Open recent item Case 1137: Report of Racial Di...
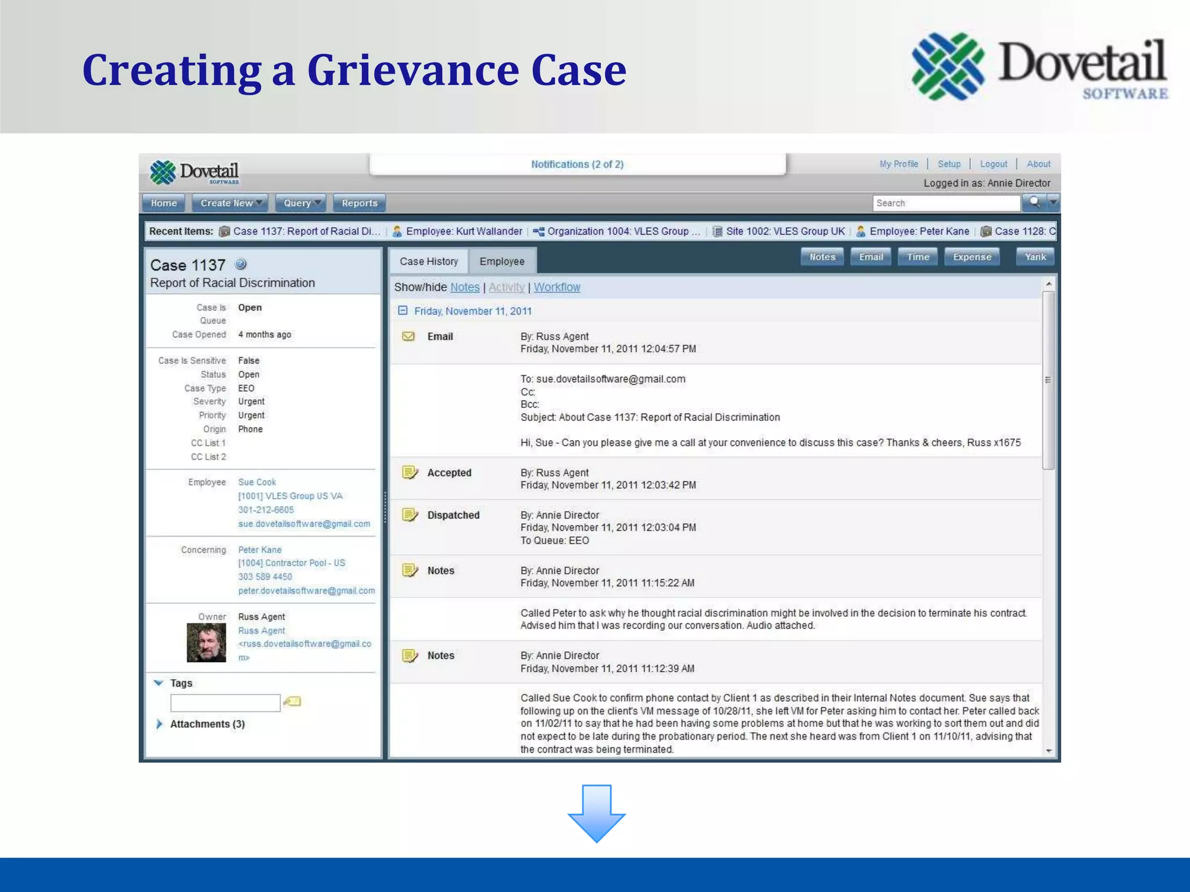Image resolution: width=1190 pixels, height=892 pixels. pos(306,231)
